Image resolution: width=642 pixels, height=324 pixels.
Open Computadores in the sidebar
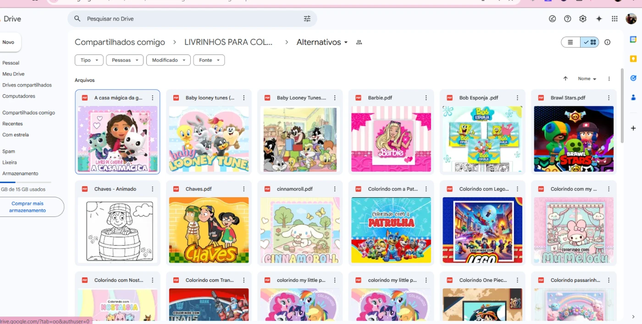19,96
